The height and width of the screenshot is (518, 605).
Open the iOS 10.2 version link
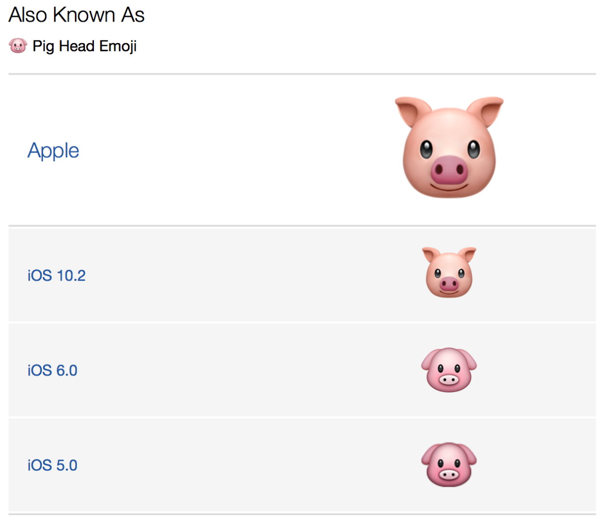pos(57,276)
